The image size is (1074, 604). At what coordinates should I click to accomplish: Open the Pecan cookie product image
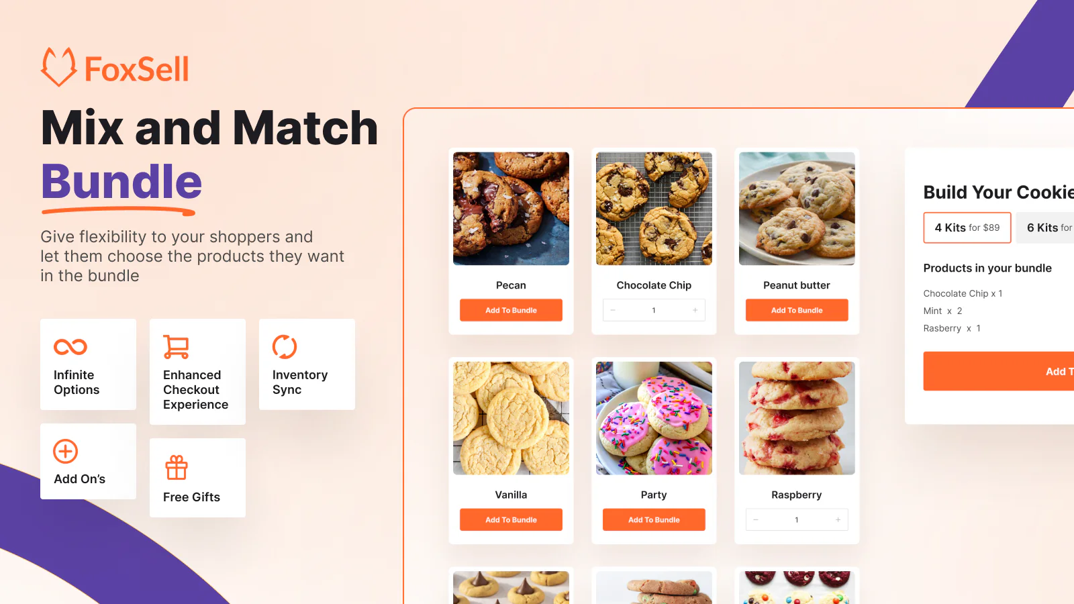click(x=511, y=209)
